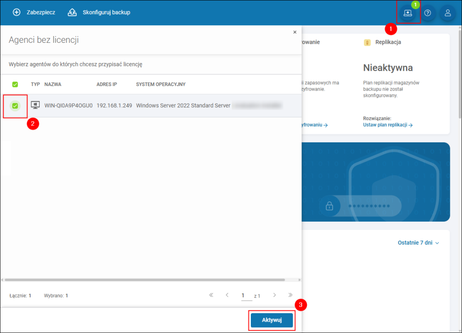The image size is (462, 333).
Task: Open the user account profile icon
Action: [448, 13]
